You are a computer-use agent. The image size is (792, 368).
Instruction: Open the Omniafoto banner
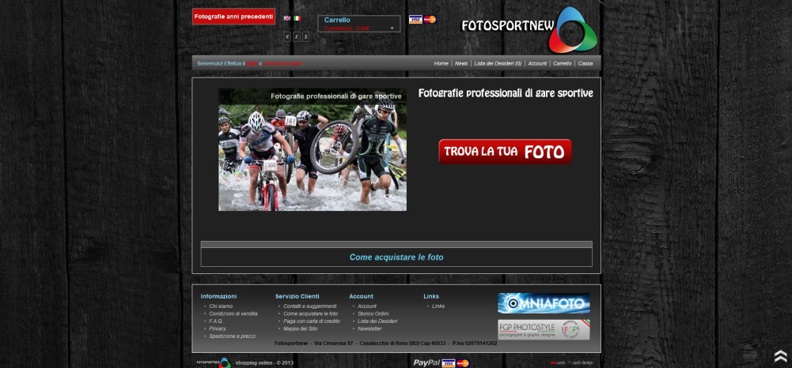point(544,303)
